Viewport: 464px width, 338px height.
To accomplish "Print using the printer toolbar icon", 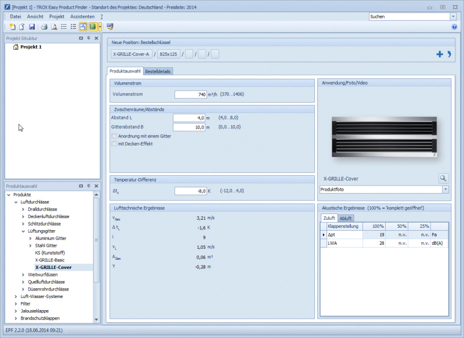I will (45, 27).
